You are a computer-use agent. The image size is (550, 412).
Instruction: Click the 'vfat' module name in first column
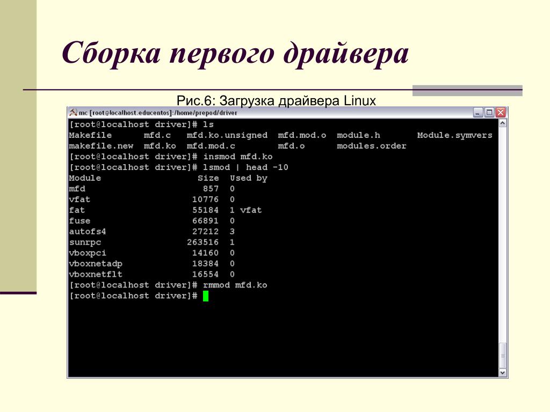coord(79,200)
